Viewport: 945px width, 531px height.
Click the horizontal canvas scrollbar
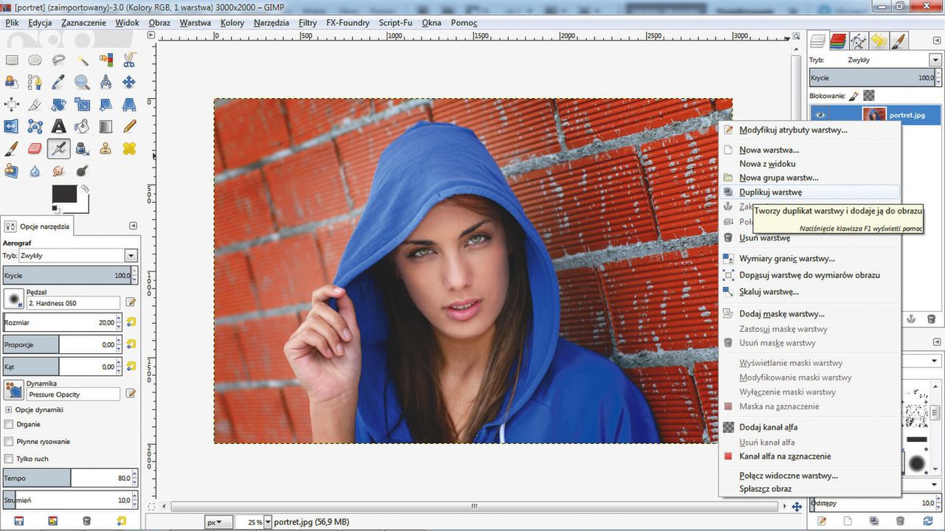click(473, 507)
